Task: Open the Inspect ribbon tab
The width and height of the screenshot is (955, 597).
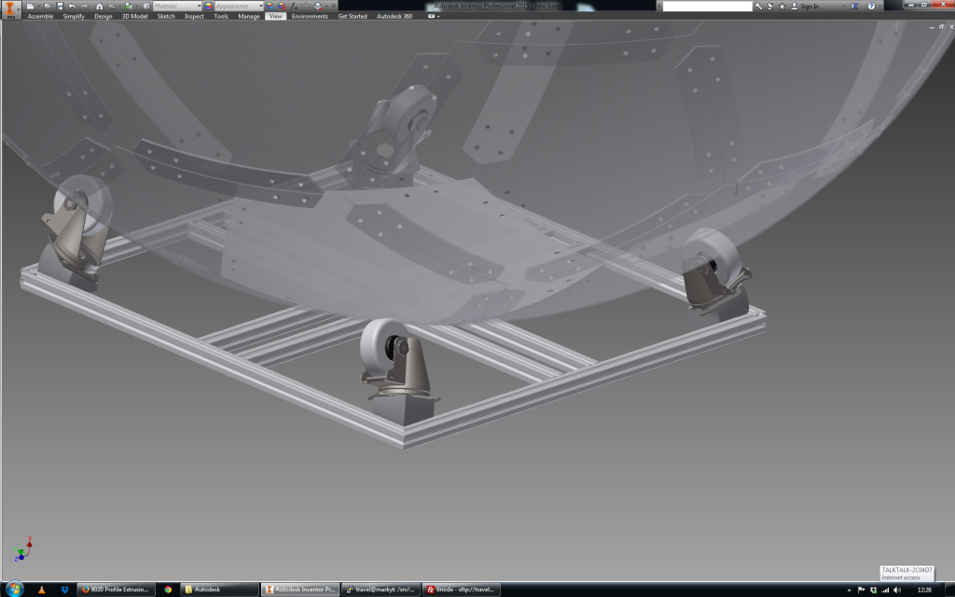Action: coord(194,17)
